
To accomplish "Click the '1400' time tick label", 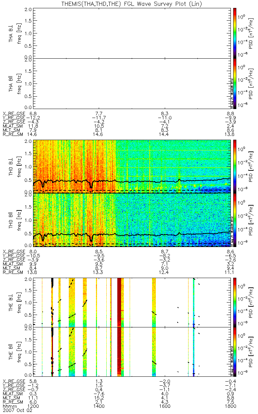I will [x=99, y=406].
